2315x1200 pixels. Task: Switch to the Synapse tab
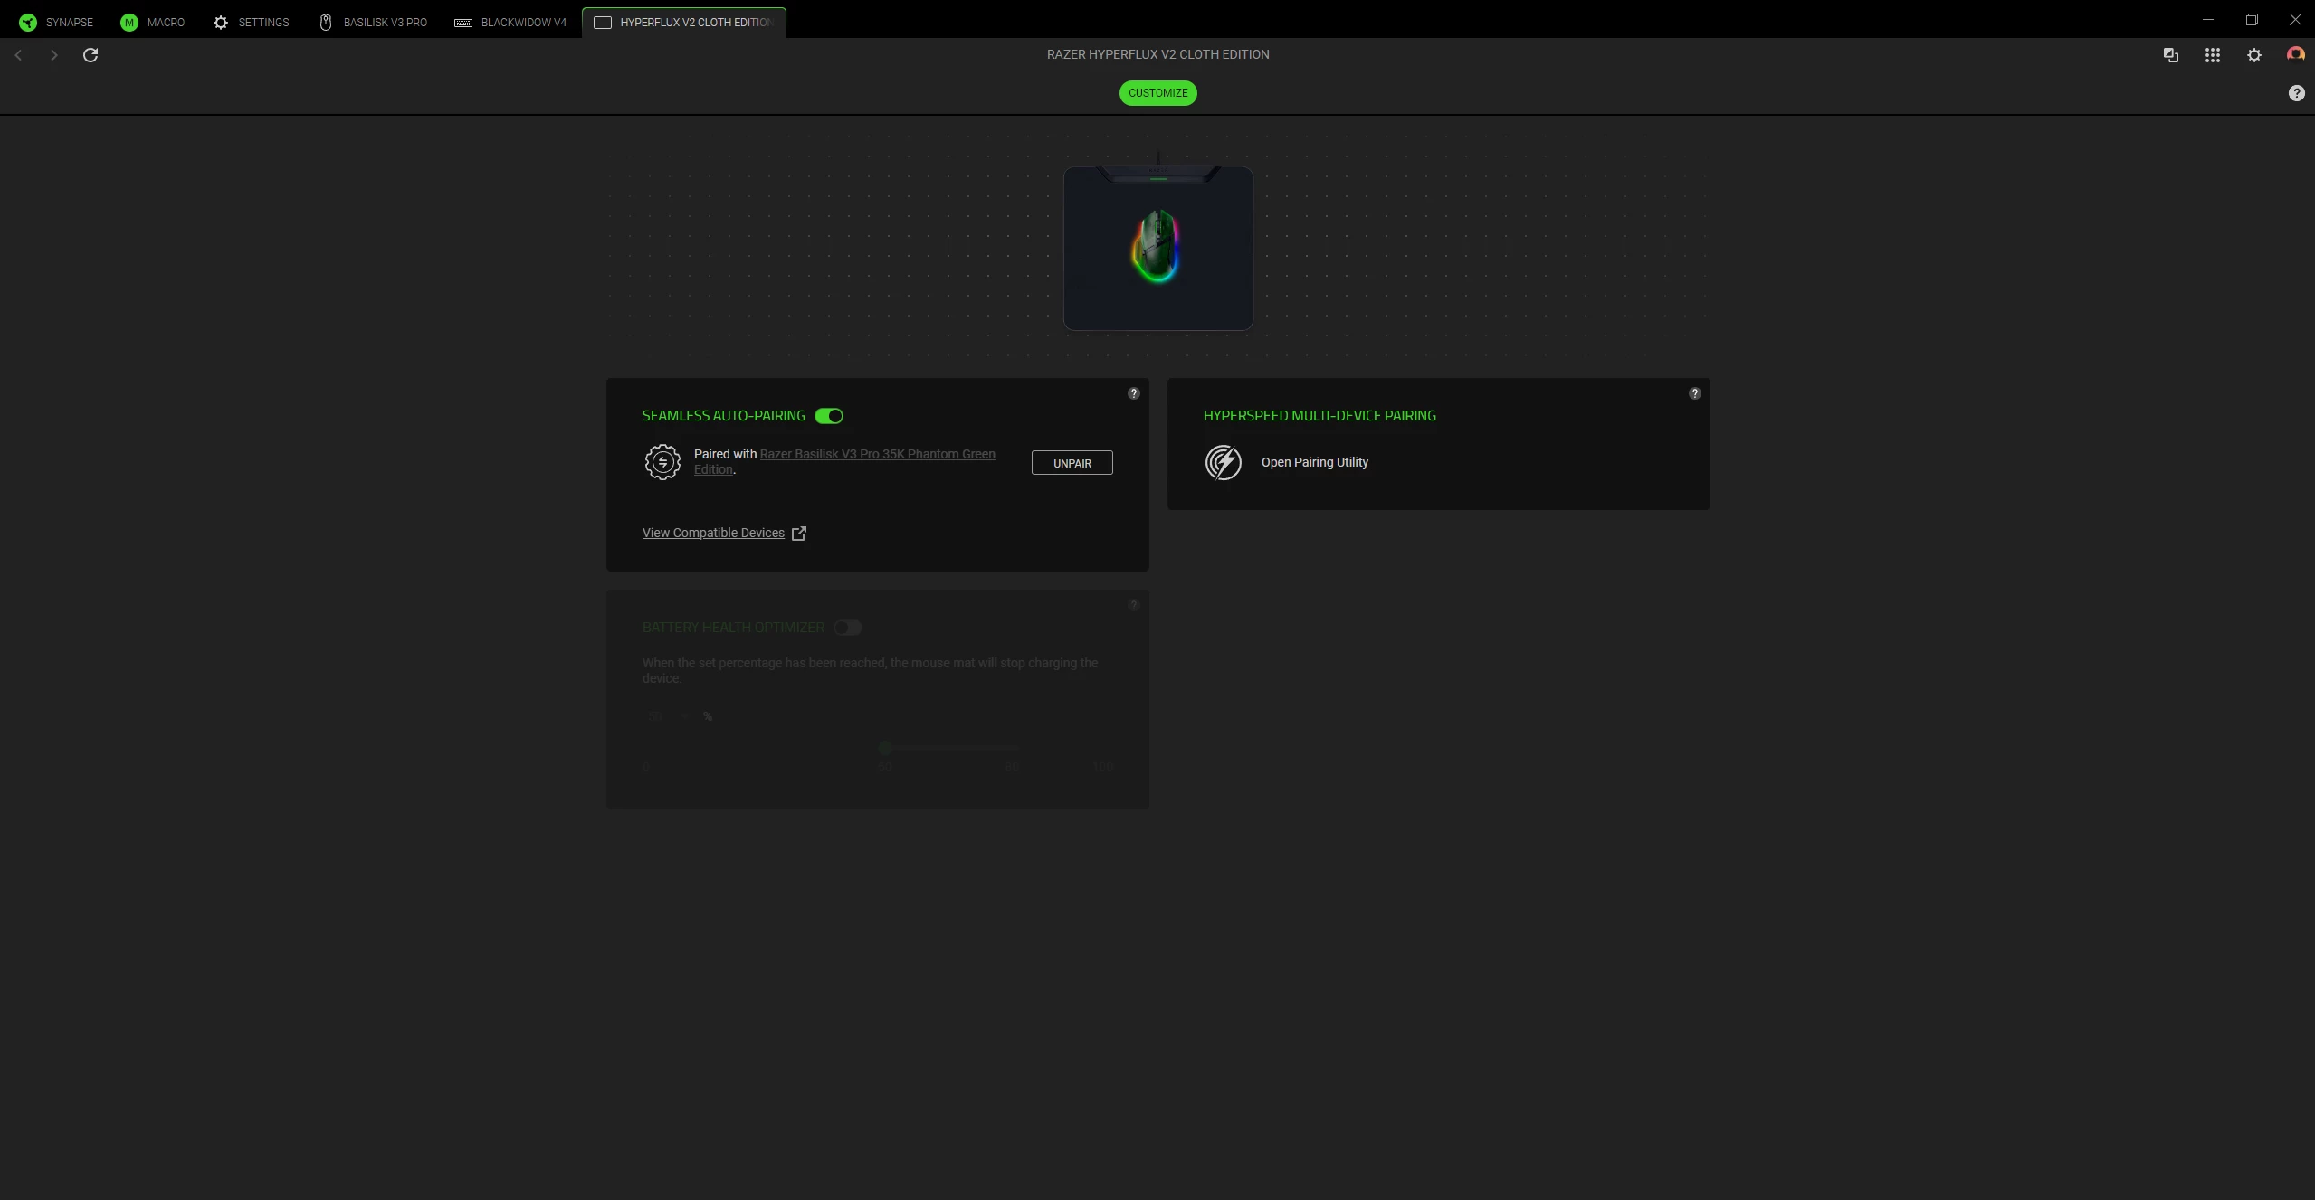(x=56, y=22)
